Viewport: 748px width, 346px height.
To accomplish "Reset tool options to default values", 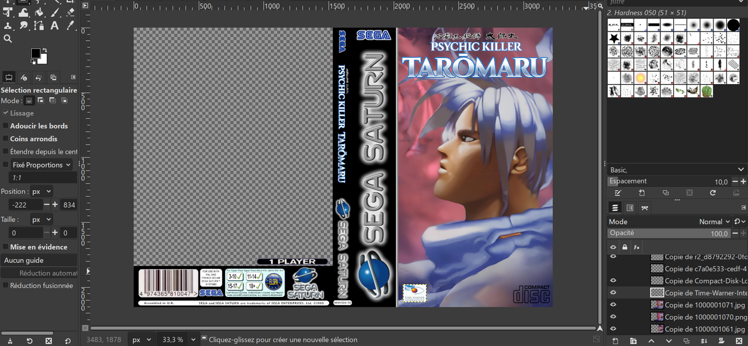I will tap(67, 341).
